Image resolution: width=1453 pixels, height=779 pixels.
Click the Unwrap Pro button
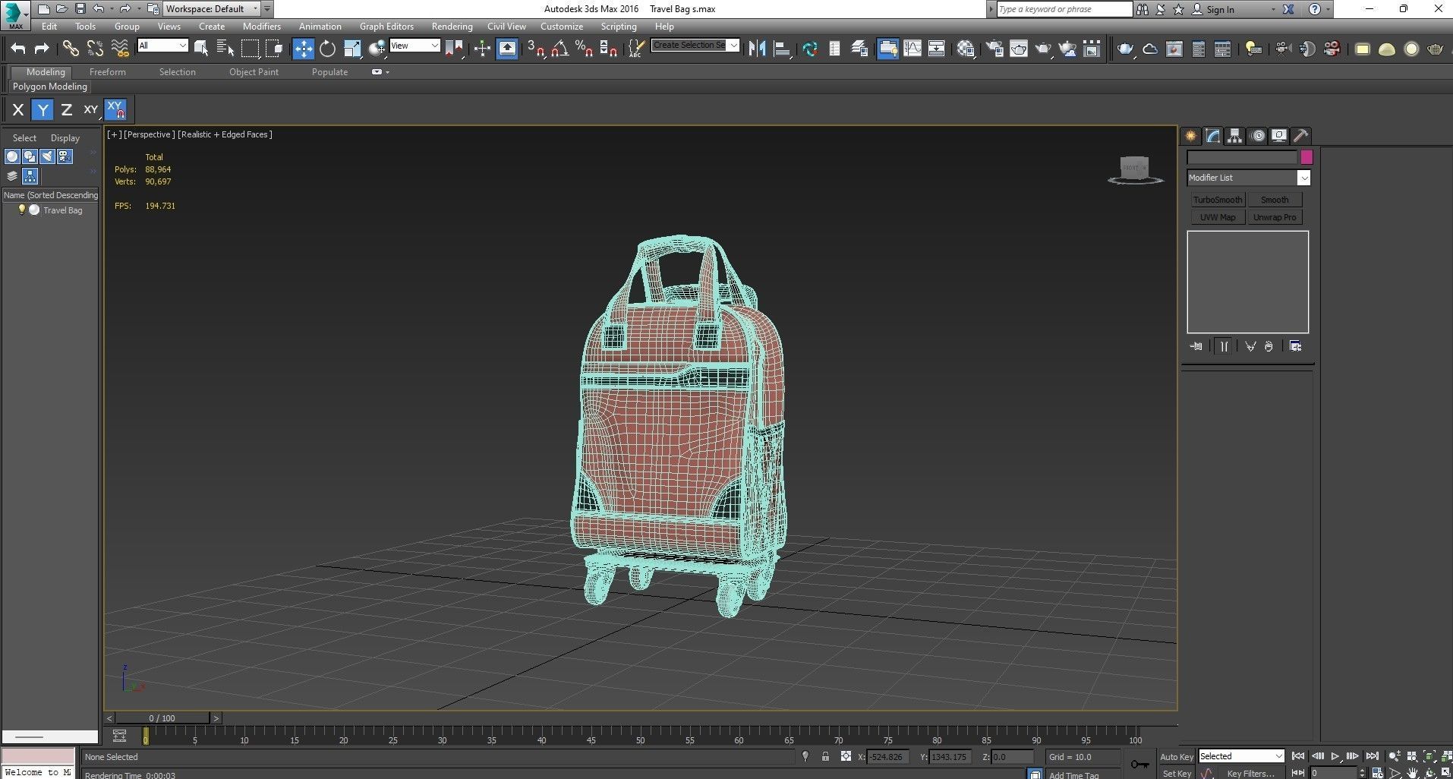1275,217
